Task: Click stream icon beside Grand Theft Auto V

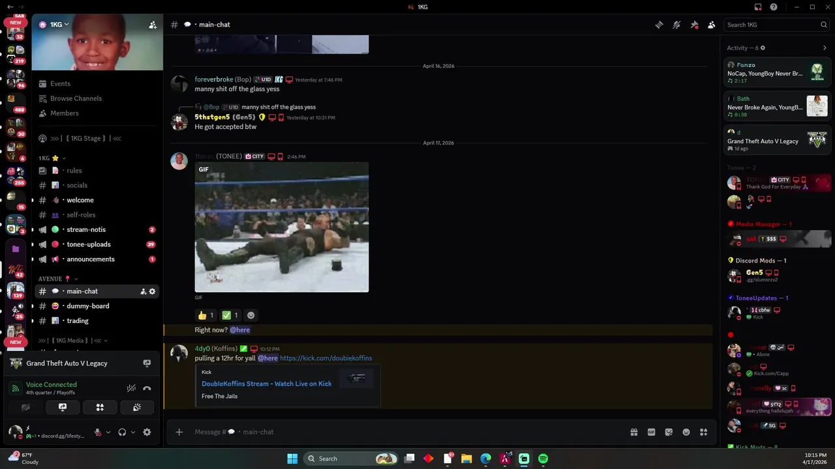Action: click(x=147, y=363)
